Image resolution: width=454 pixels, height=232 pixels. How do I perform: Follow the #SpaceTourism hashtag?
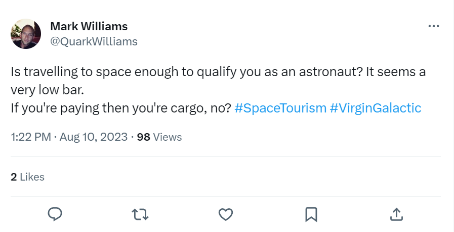click(280, 108)
